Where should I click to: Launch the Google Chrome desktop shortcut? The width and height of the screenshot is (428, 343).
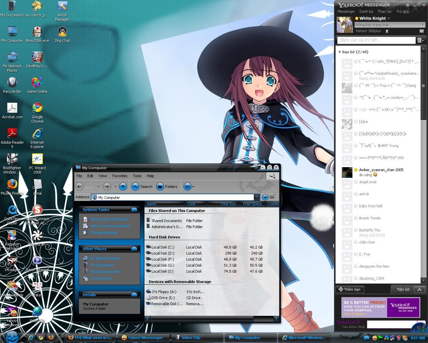[37, 113]
